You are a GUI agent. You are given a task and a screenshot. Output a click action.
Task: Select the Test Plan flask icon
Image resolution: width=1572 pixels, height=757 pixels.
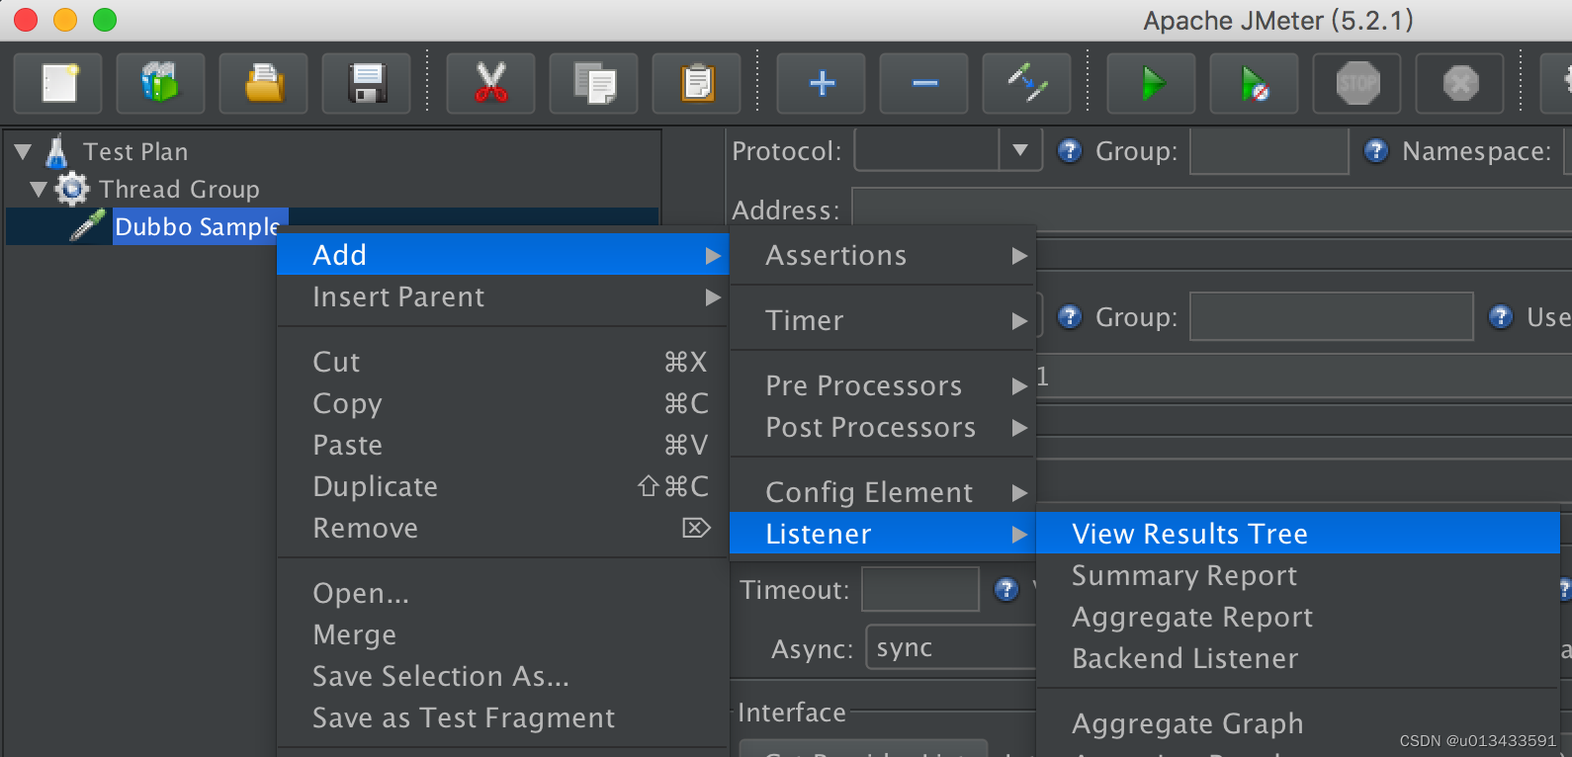(x=56, y=151)
